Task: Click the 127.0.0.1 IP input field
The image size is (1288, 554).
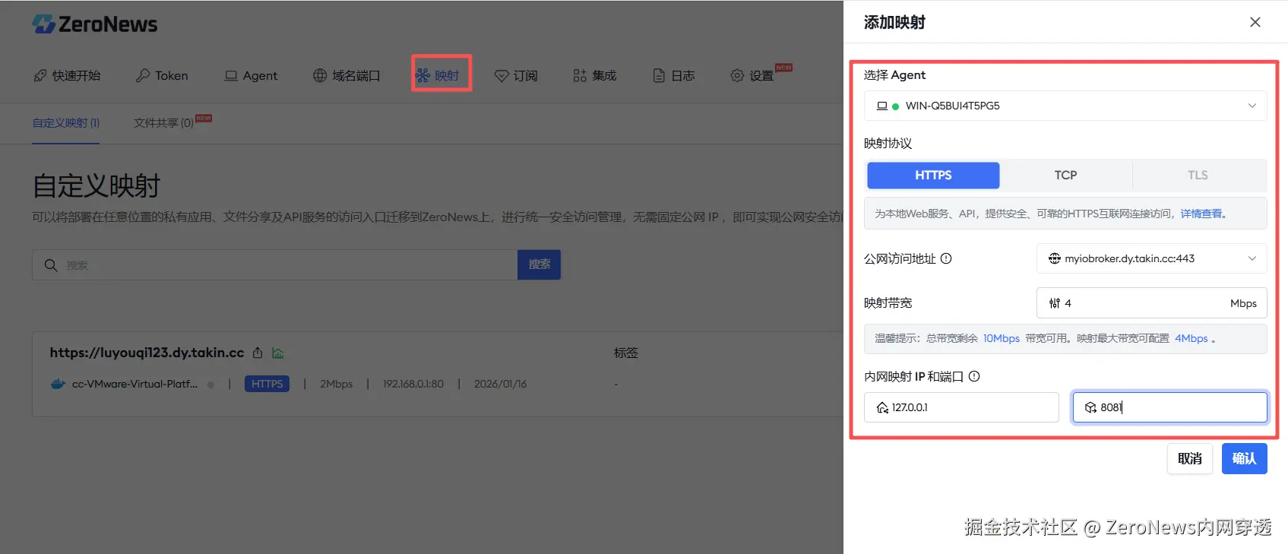Action: [961, 407]
